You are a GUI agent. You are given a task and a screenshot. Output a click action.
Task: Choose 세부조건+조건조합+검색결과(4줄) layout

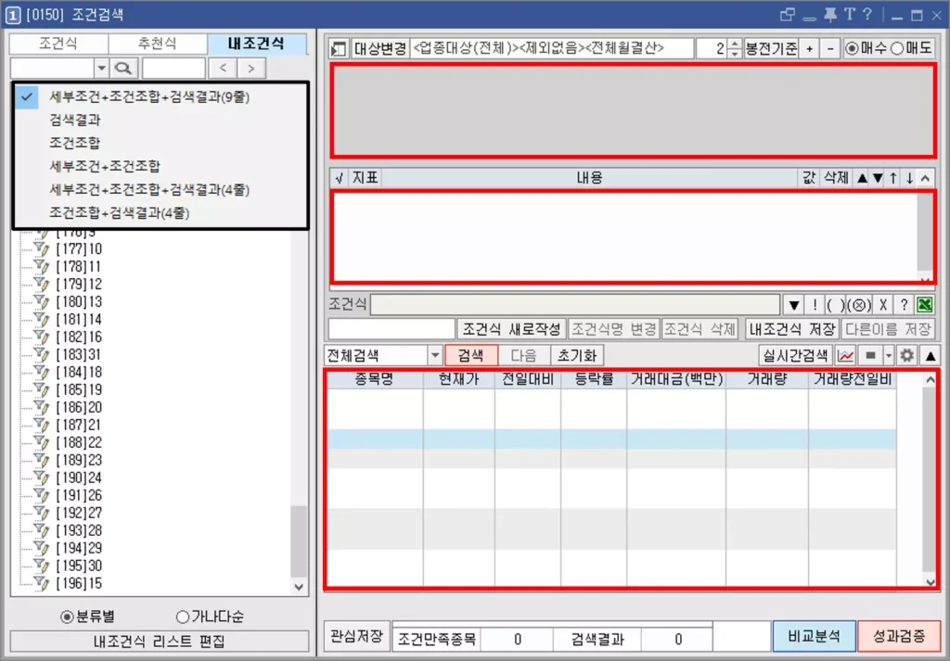[149, 190]
